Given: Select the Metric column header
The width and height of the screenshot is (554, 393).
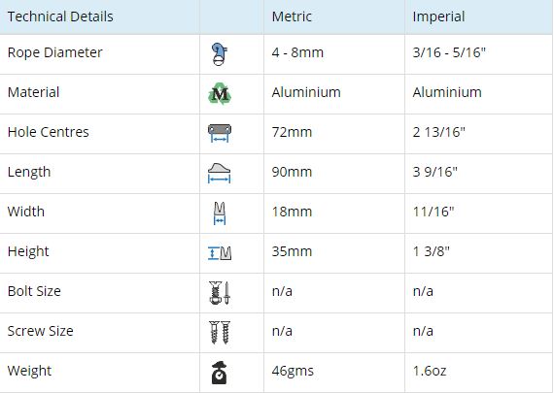Looking at the screenshot, I should click(x=292, y=16).
